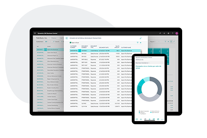This screenshot has height=138, width=207.
Task: Select the Breakthrough Telemarketing row
Action: tap(50, 91)
